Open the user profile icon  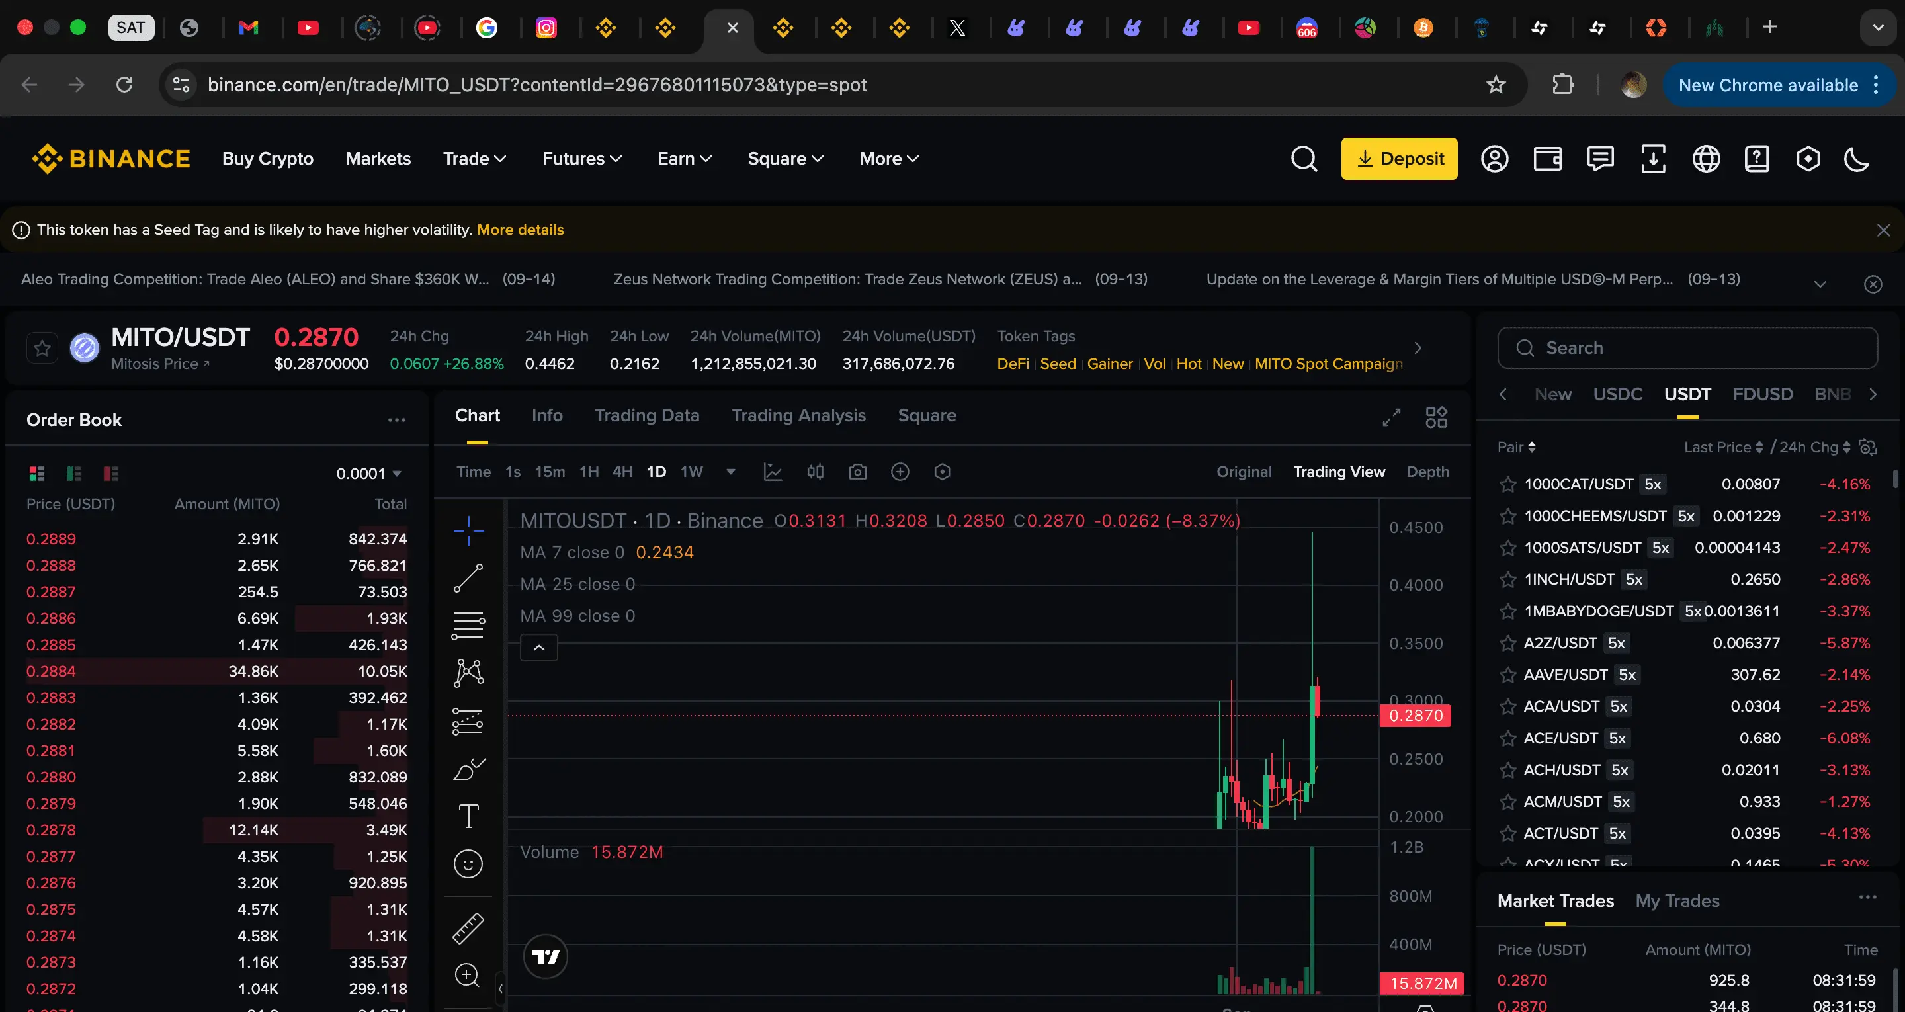click(1495, 159)
